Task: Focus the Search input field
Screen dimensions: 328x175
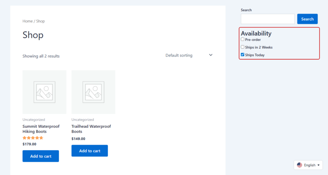Action: (x=267, y=19)
